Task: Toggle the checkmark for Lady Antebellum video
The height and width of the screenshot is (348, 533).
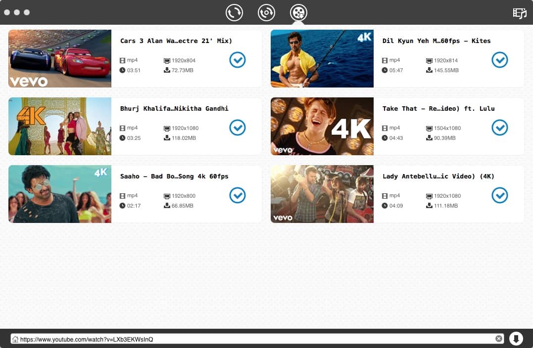Action: click(x=500, y=195)
